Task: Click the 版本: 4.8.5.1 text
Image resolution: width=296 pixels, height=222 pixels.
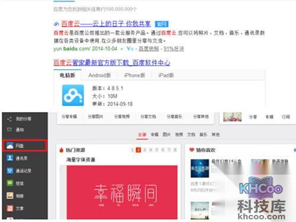Action: [108, 88]
